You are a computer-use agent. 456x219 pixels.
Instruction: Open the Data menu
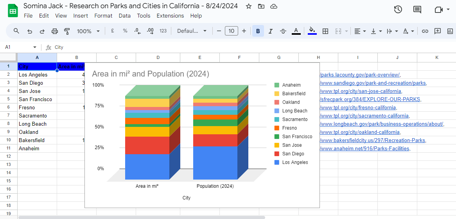(124, 16)
